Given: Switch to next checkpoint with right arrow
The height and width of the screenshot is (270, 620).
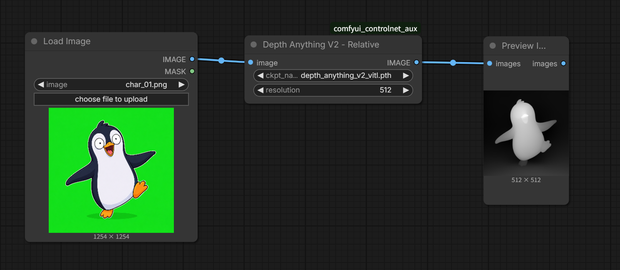Looking at the screenshot, I should coord(406,76).
